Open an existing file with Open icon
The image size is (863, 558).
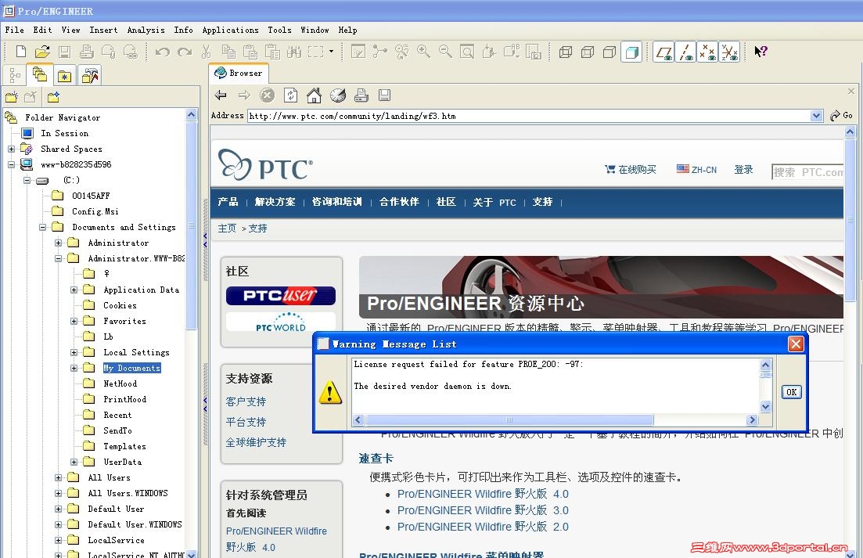[x=42, y=52]
